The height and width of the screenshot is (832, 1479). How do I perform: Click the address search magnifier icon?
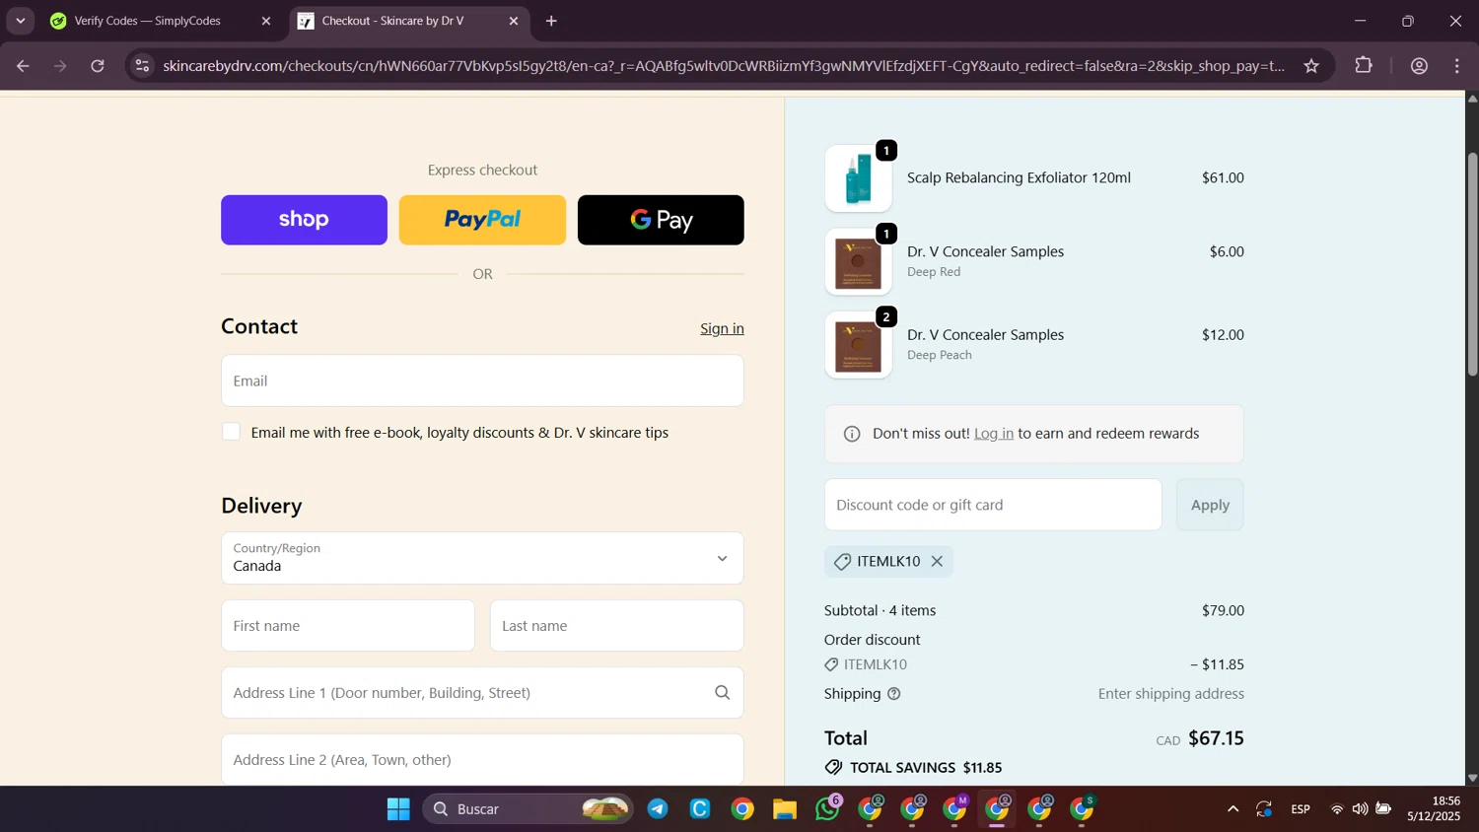(x=722, y=693)
